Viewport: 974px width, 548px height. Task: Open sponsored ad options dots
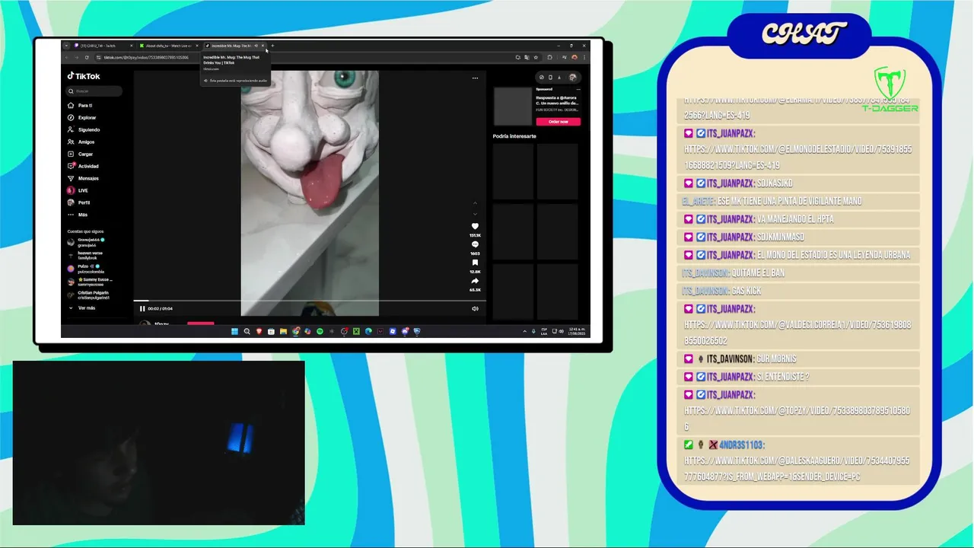click(578, 89)
